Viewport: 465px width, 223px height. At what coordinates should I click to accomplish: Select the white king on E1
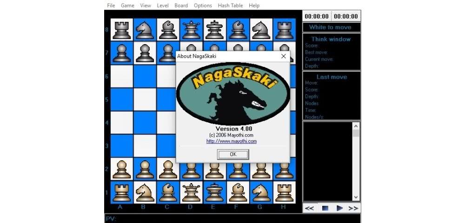pos(214,191)
